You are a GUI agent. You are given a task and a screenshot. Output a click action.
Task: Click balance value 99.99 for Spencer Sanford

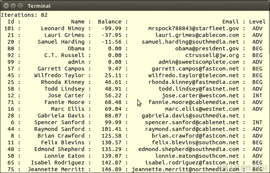pos(113,122)
